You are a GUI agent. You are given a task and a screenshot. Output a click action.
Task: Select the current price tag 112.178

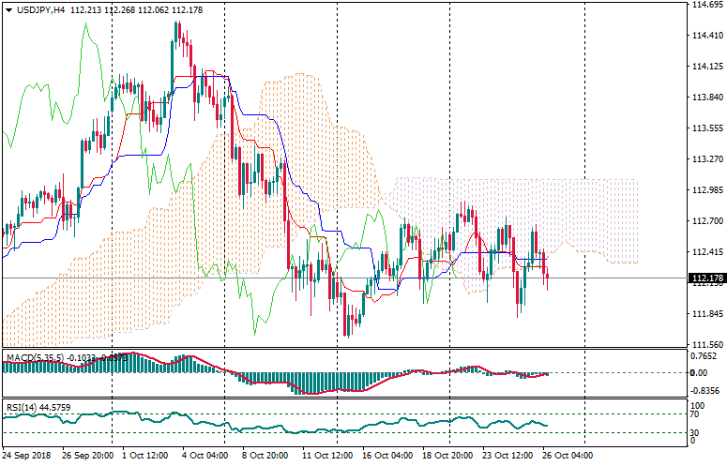(x=705, y=278)
